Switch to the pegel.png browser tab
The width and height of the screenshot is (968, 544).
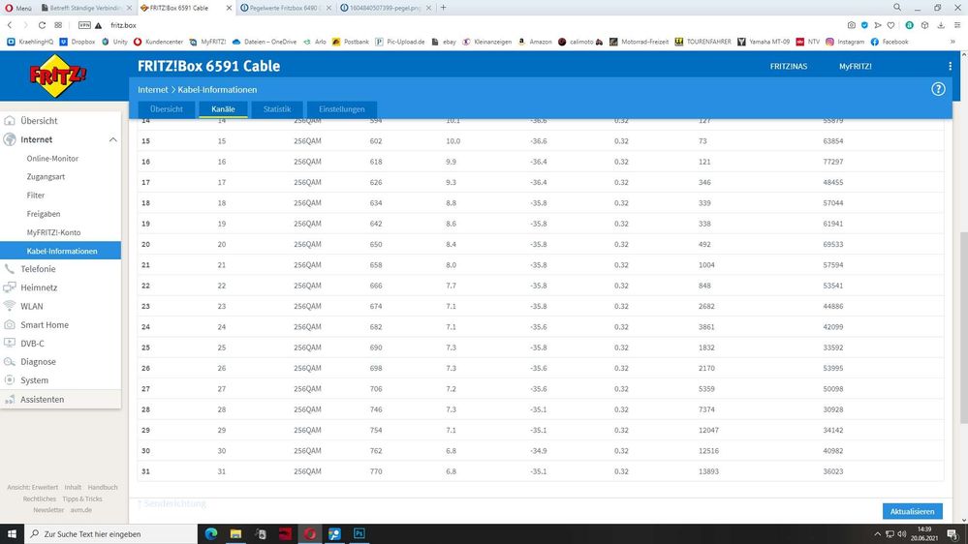[x=386, y=8]
